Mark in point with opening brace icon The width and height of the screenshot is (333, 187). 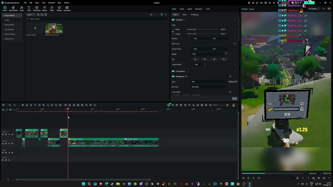(303, 178)
